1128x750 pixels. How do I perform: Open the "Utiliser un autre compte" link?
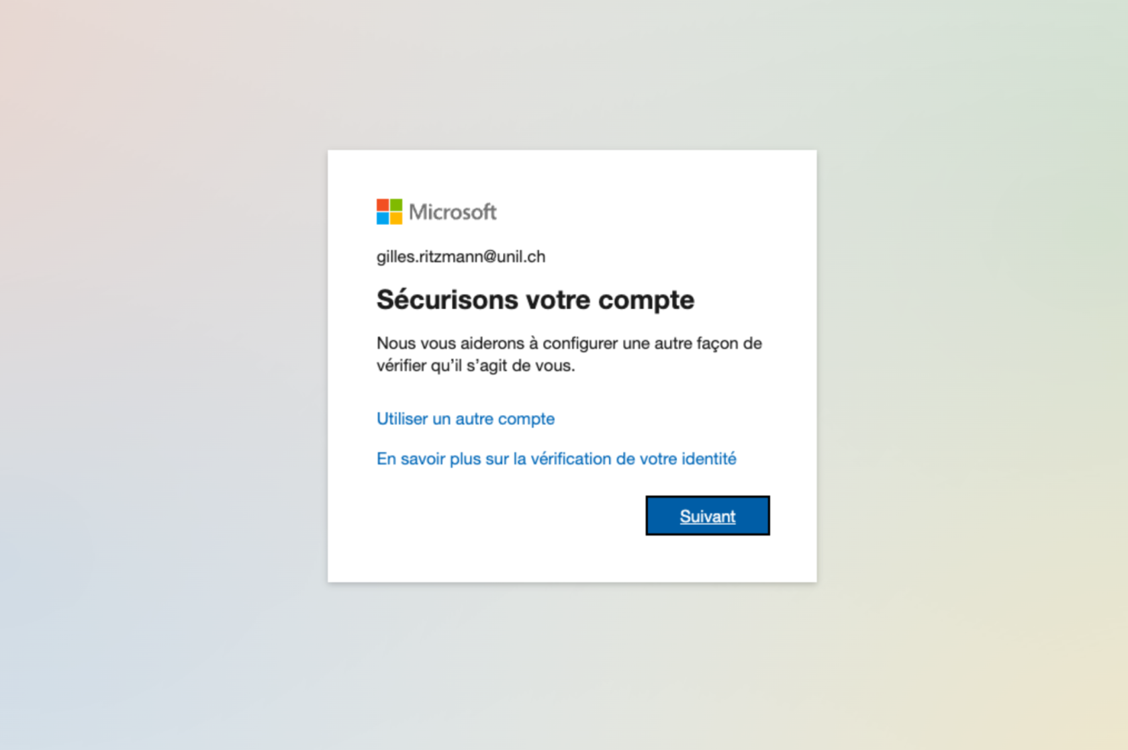[465, 418]
